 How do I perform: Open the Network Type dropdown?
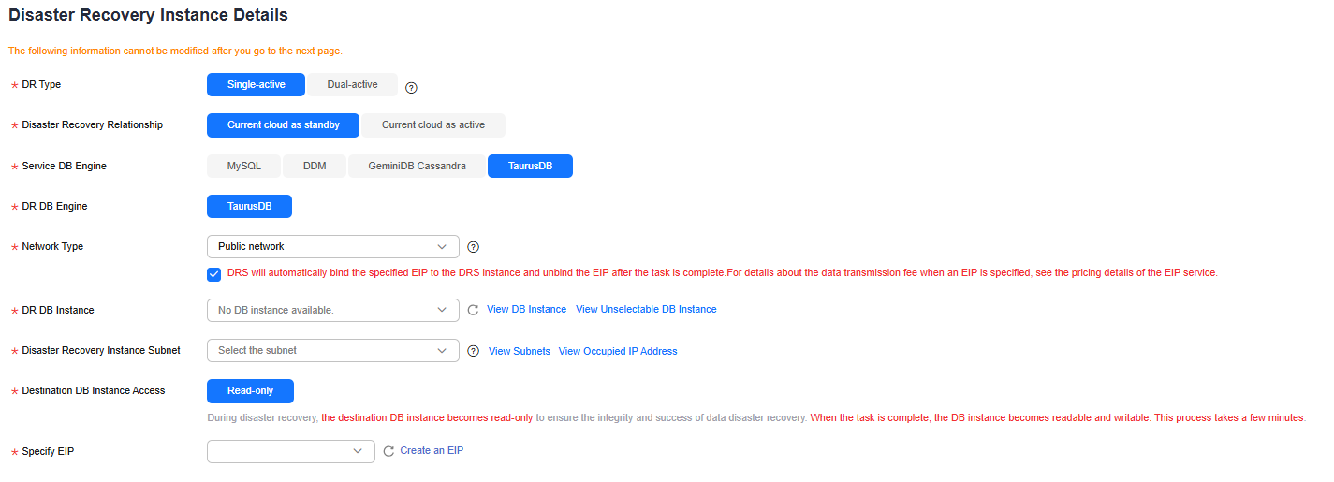pos(332,247)
